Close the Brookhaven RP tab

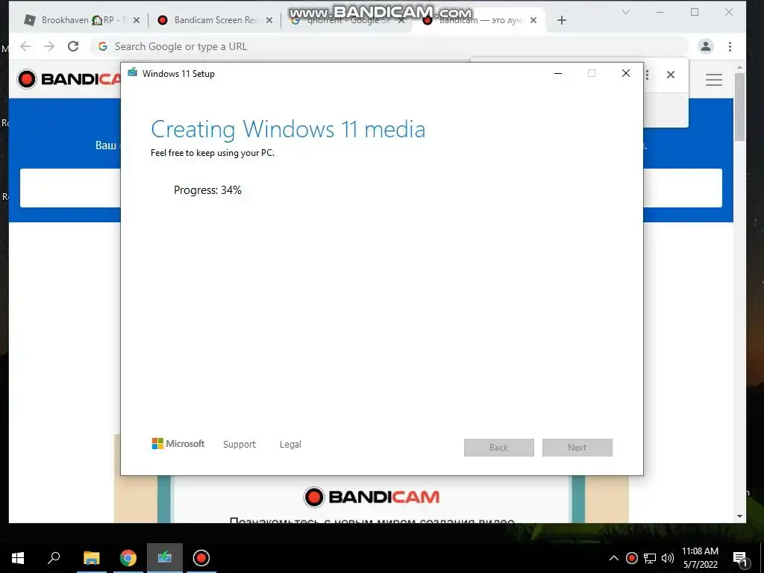[137, 20]
